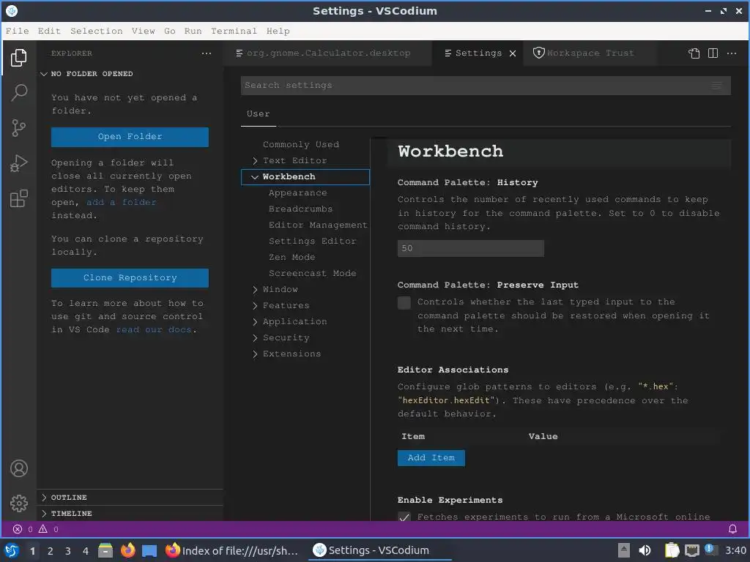Open the system start menu icon

coord(12,550)
